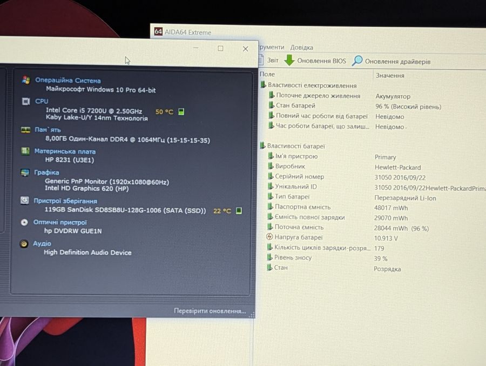Click the 22 °C SSD temperature reading

pyautogui.click(x=222, y=211)
